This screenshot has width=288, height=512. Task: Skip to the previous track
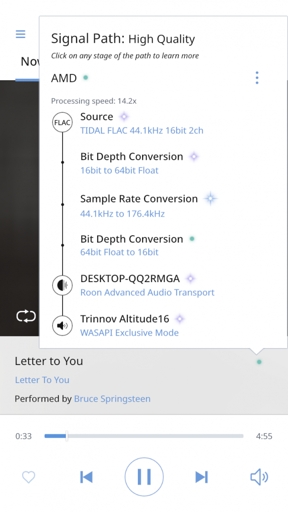point(86,477)
